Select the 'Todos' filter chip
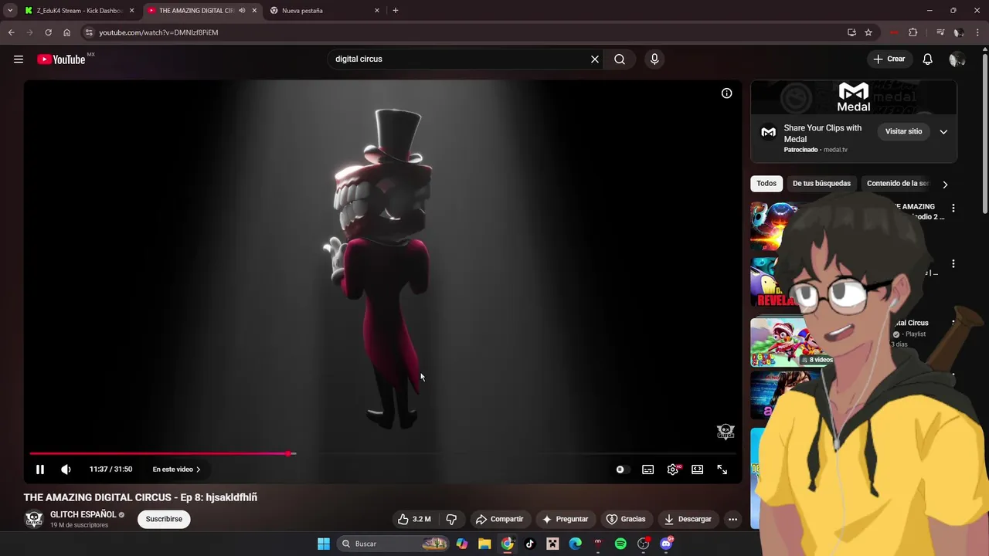The width and height of the screenshot is (989, 556). (766, 184)
